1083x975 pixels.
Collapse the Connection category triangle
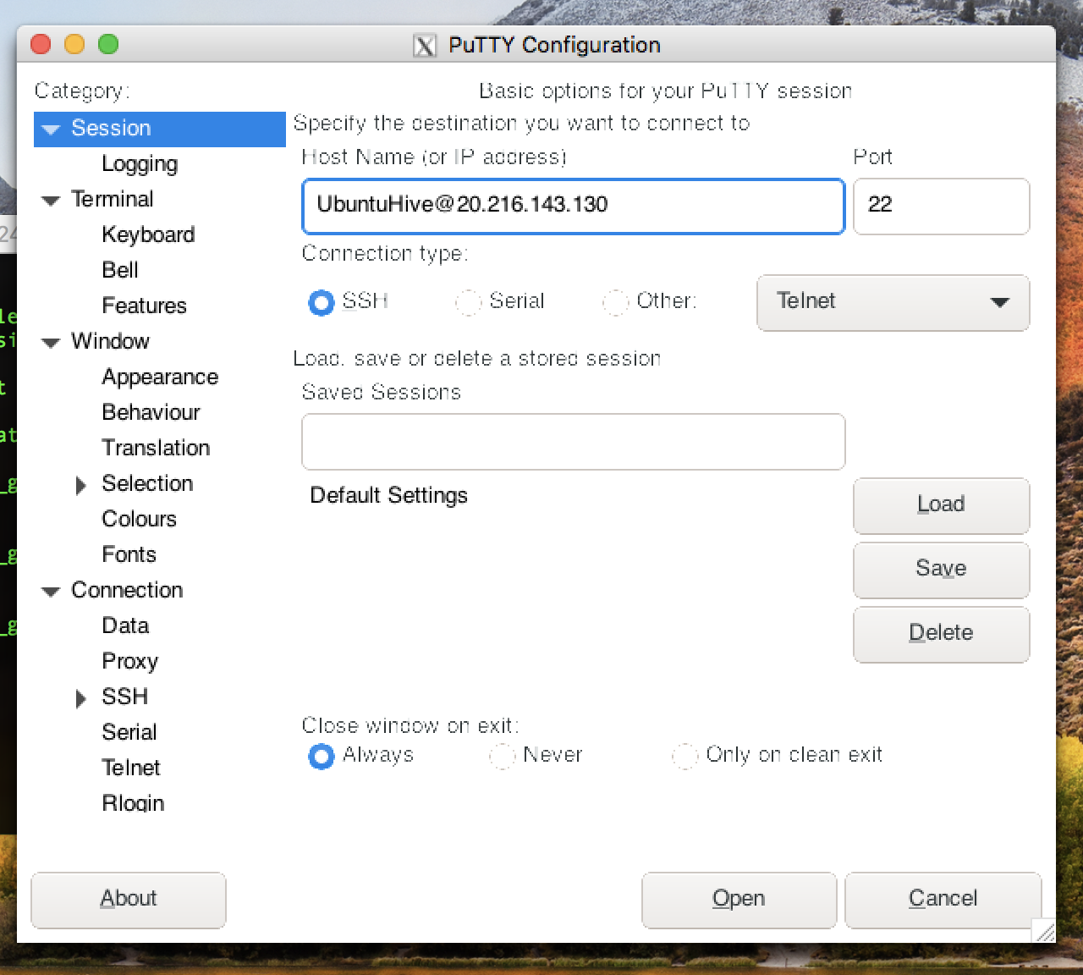click(x=51, y=592)
